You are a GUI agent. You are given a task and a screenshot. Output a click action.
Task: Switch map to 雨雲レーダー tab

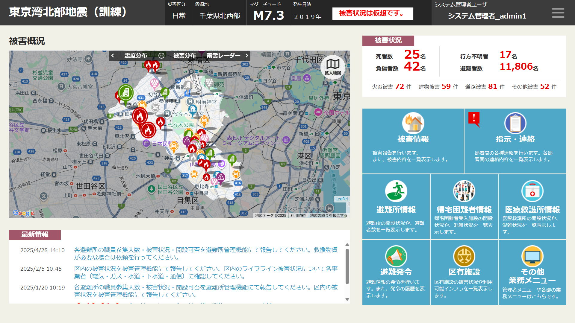coord(223,56)
